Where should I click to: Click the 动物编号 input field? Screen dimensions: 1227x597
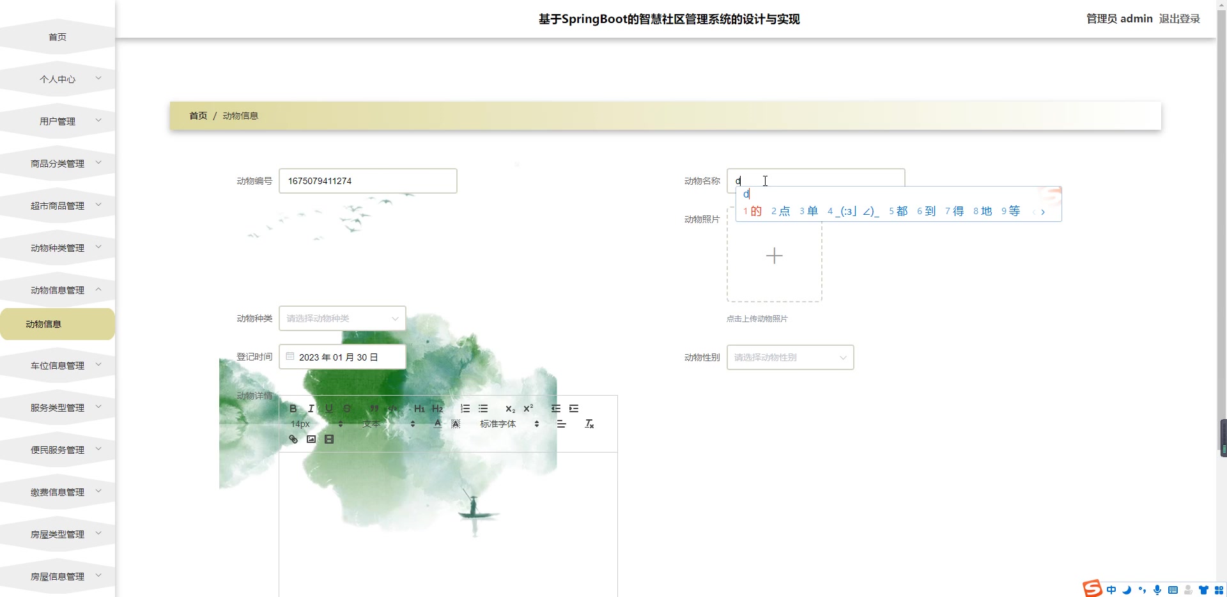tap(368, 181)
